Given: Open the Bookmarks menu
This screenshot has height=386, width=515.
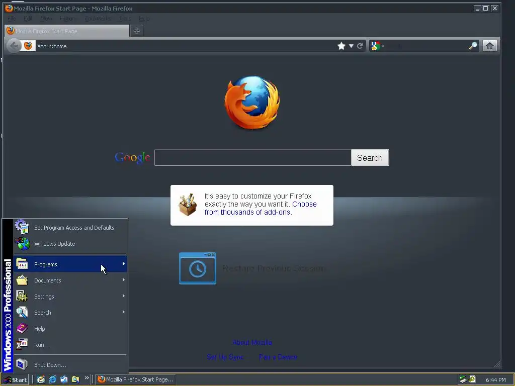Looking at the screenshot, I should 98,19.
